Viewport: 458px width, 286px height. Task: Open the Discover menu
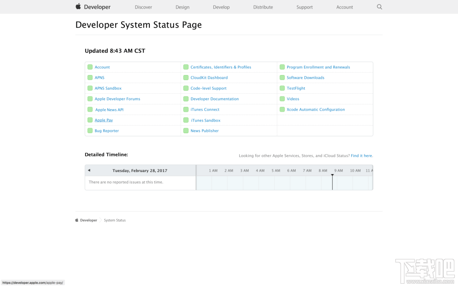144,7
